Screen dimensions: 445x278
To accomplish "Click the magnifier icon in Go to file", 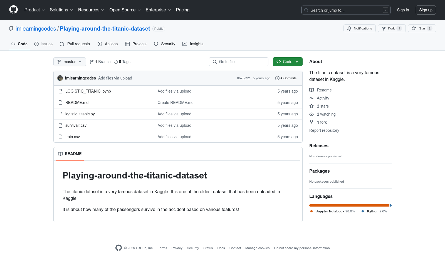I will tap(215, 62).
